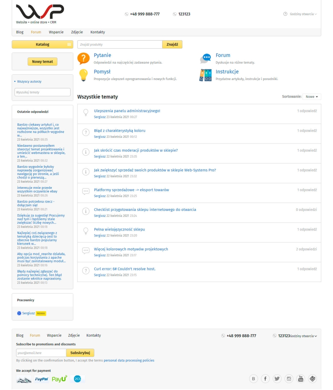The width and height of the screenshot is (333, 390).
Task: Open the Instagram social icon in footer
Action: point(289,379)
